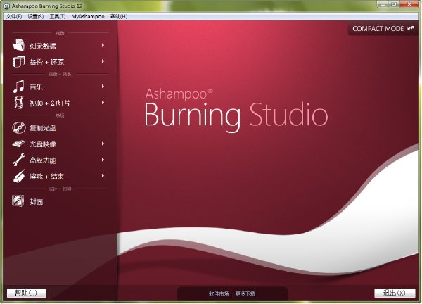
Task: Click the 备份 + 还原 database icon
Action: pos(18,61)
